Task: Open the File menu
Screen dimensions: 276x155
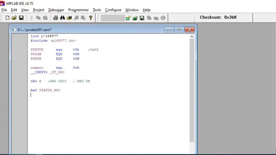Action: point(4,10)
